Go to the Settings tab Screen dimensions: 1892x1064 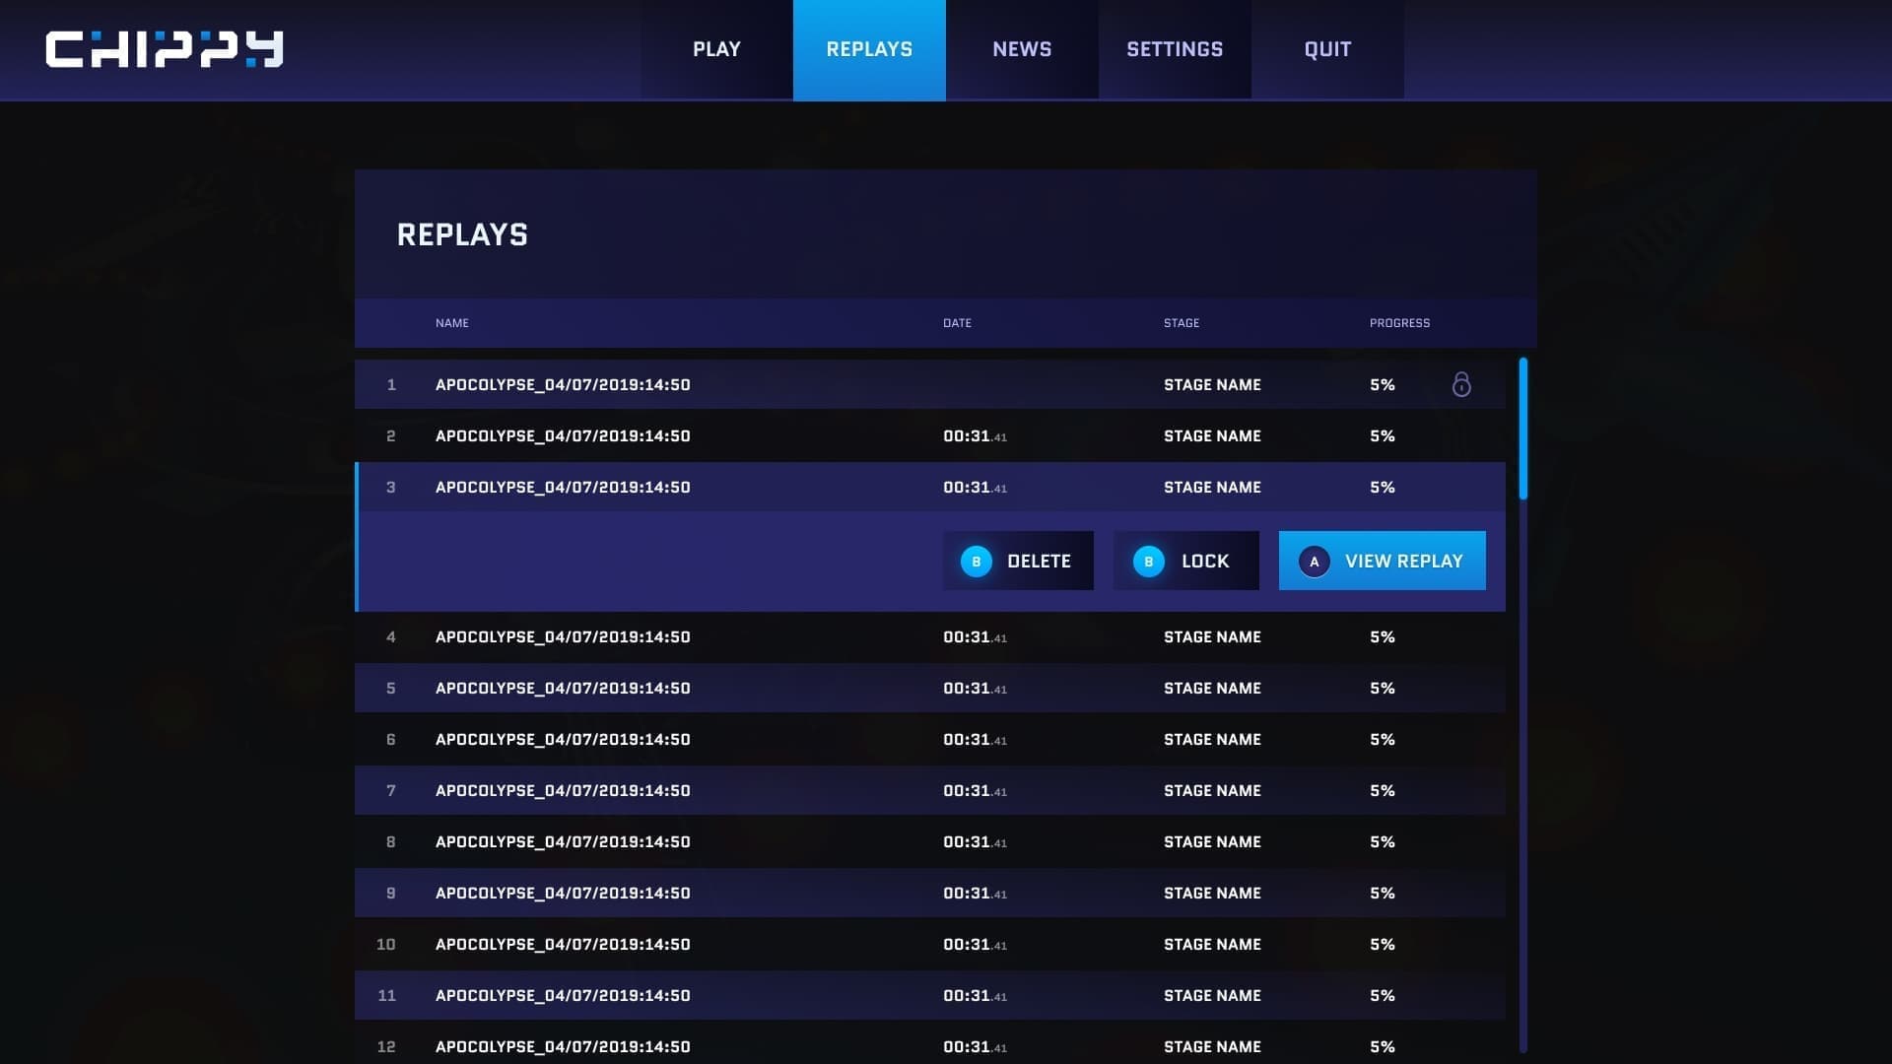[x=1175, y=49]
